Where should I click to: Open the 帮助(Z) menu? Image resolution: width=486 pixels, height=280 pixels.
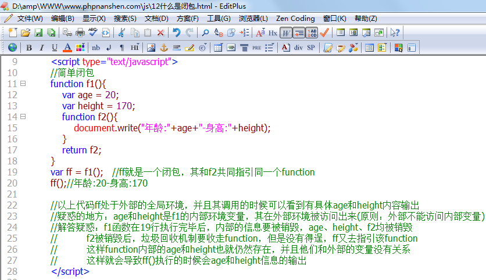[366, 19]
